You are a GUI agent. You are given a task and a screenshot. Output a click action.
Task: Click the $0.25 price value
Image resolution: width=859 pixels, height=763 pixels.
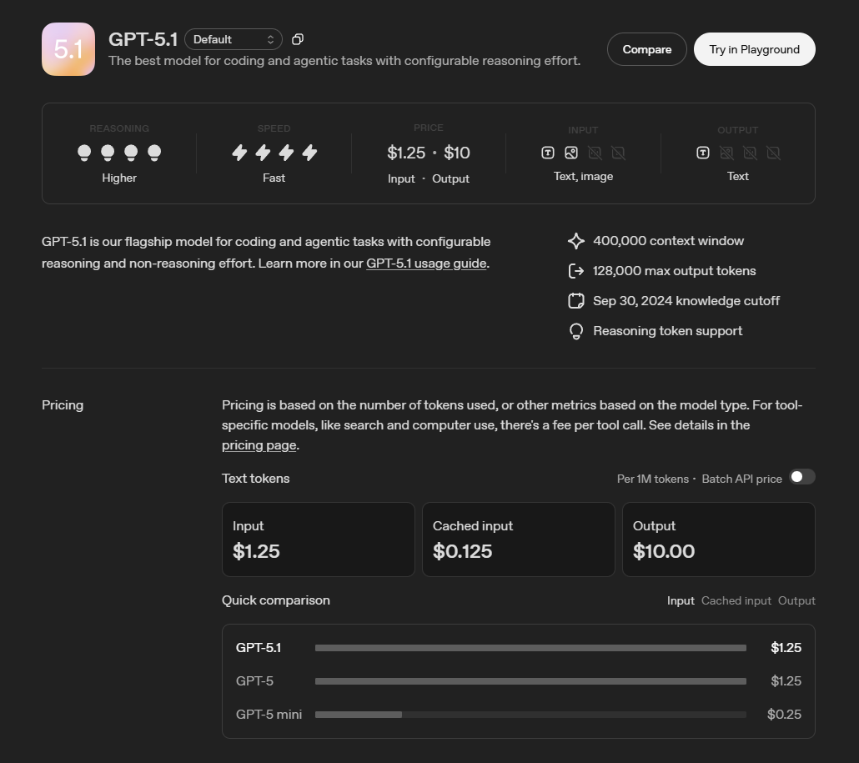point(784,715)
